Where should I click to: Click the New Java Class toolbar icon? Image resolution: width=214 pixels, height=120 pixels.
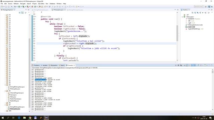point(35,7)
